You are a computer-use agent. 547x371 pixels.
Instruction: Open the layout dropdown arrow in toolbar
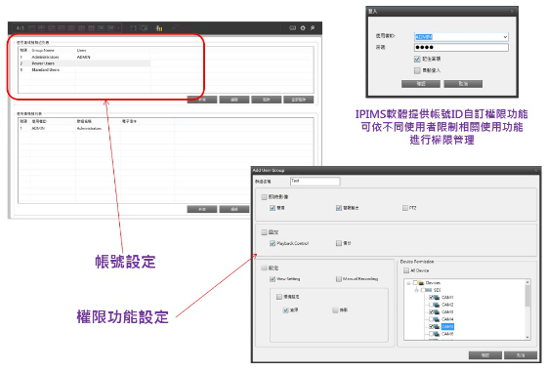point(118,28)
